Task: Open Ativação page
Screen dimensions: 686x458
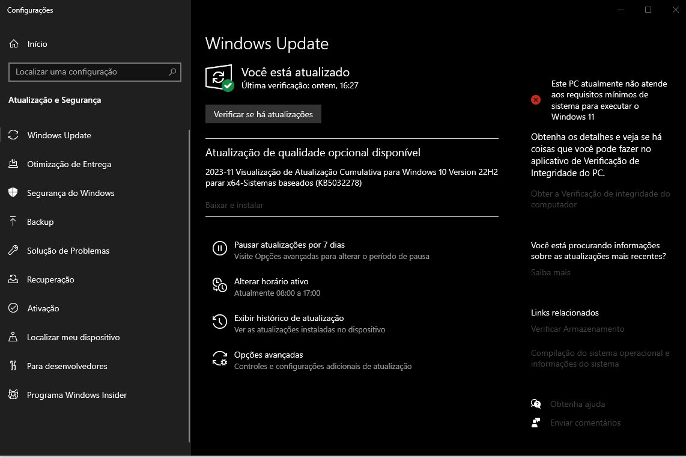Action: 43,309
